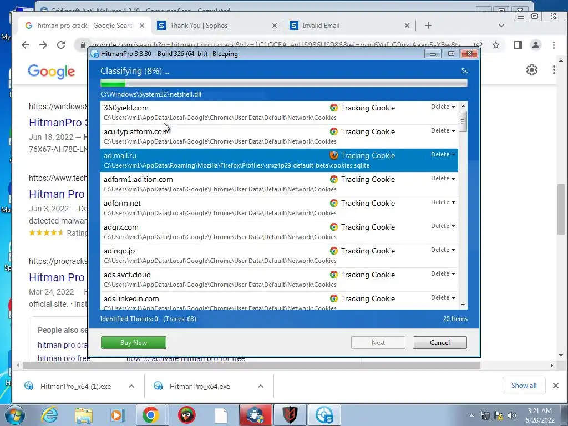The image size is (568, 426).
Task: Open options for HitmanPro_x64.exe download
Action: pos(261,386)
